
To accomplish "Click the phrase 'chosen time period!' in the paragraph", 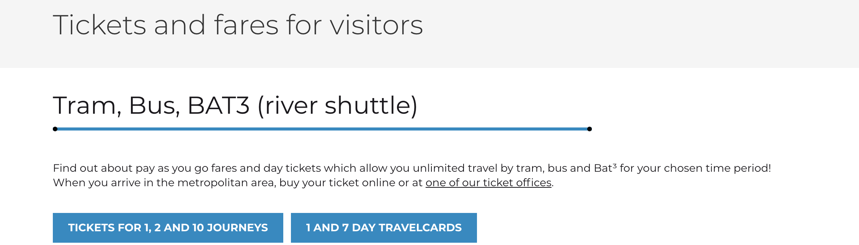I will click(x=717, y=168).
